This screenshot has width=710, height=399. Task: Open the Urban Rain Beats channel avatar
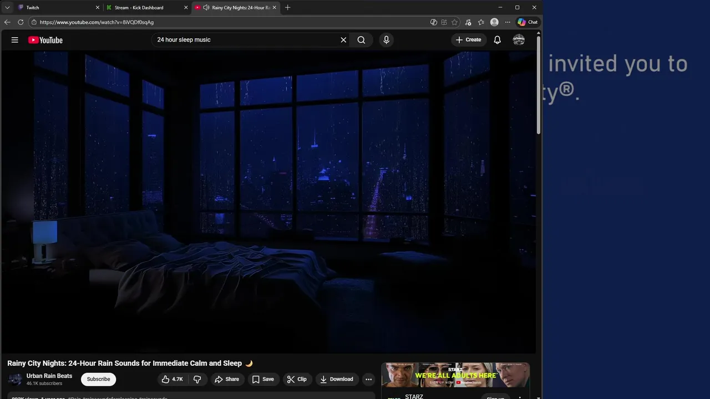(15, 379)
